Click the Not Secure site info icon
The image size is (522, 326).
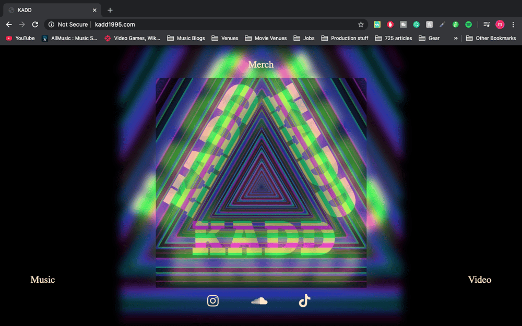click(51, 24)
